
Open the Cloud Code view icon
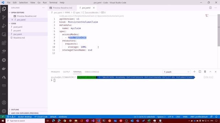[x=4, y=52]
